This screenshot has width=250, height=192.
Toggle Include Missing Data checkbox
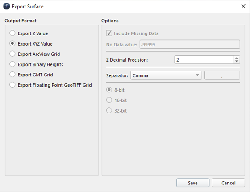click(x=109, y=33)
